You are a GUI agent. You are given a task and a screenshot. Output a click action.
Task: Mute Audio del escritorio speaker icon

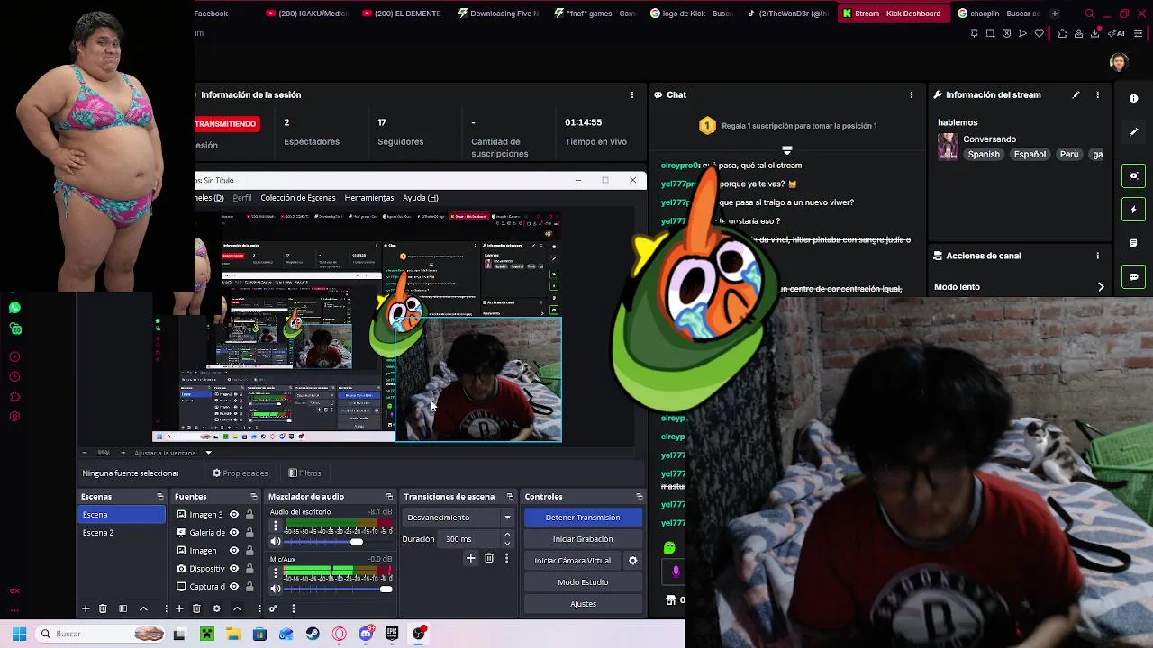tap(276, 541)
